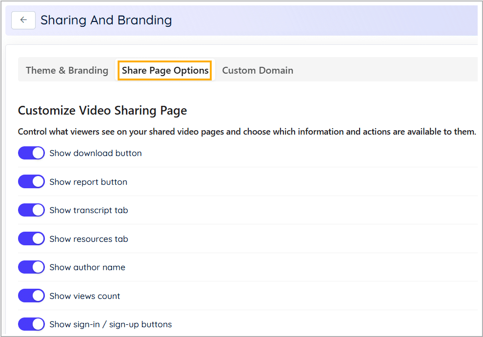Screen dimensions: 483x337
Task: Select the Share Page Options tab
Action: click(165, 70)
